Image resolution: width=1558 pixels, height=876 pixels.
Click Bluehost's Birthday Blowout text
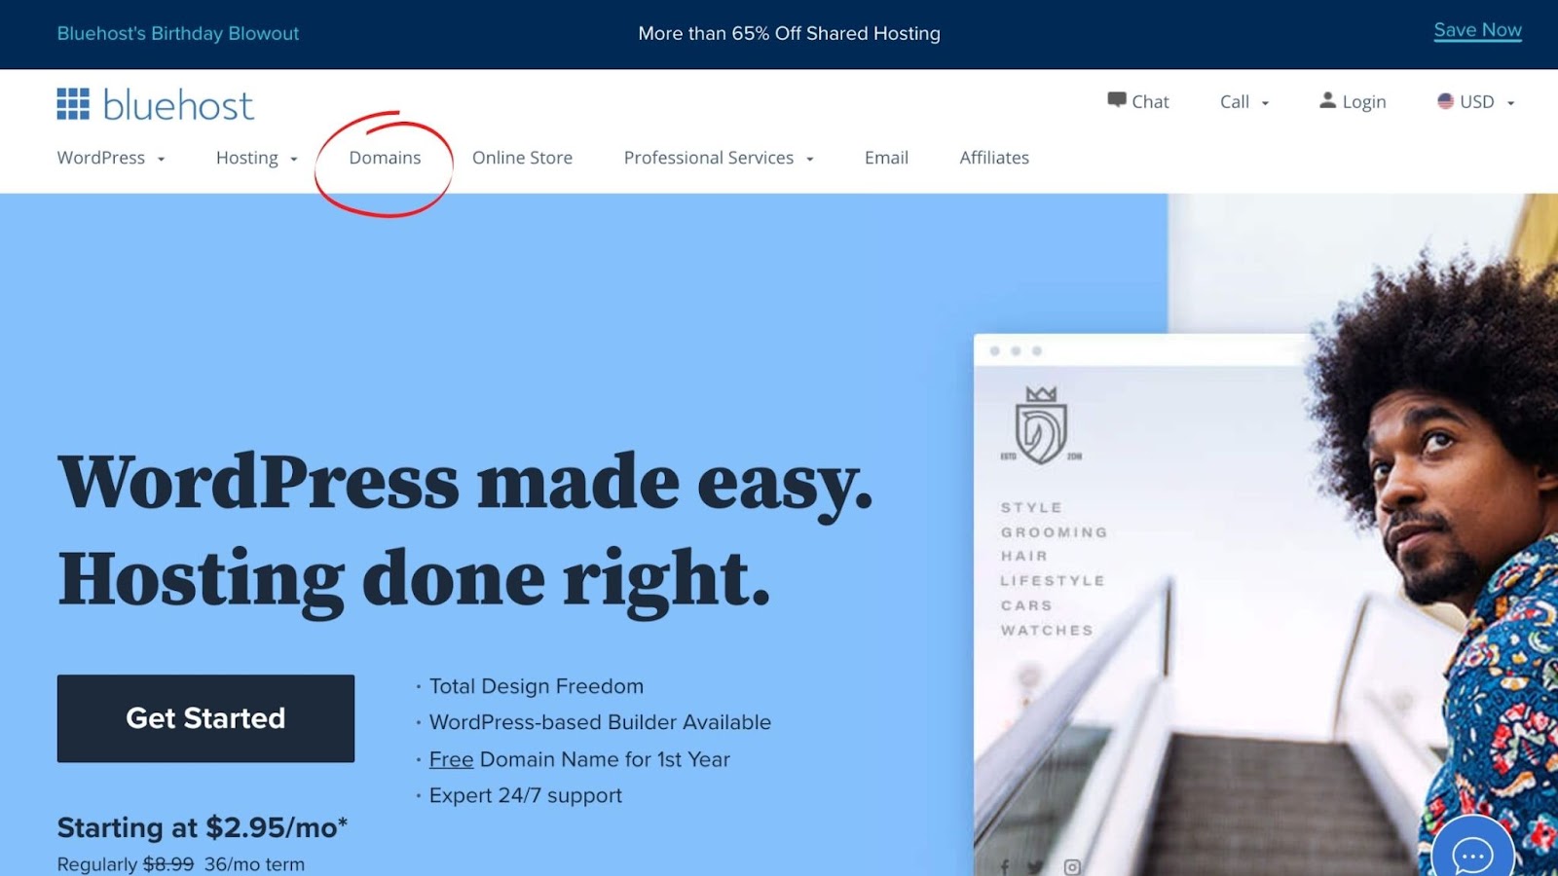pos(178,33)
